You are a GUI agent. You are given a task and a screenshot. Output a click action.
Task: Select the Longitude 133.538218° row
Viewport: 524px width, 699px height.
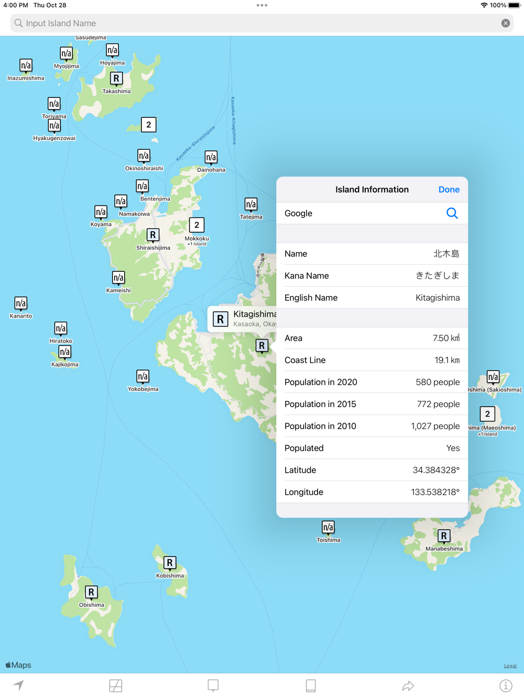372,492
